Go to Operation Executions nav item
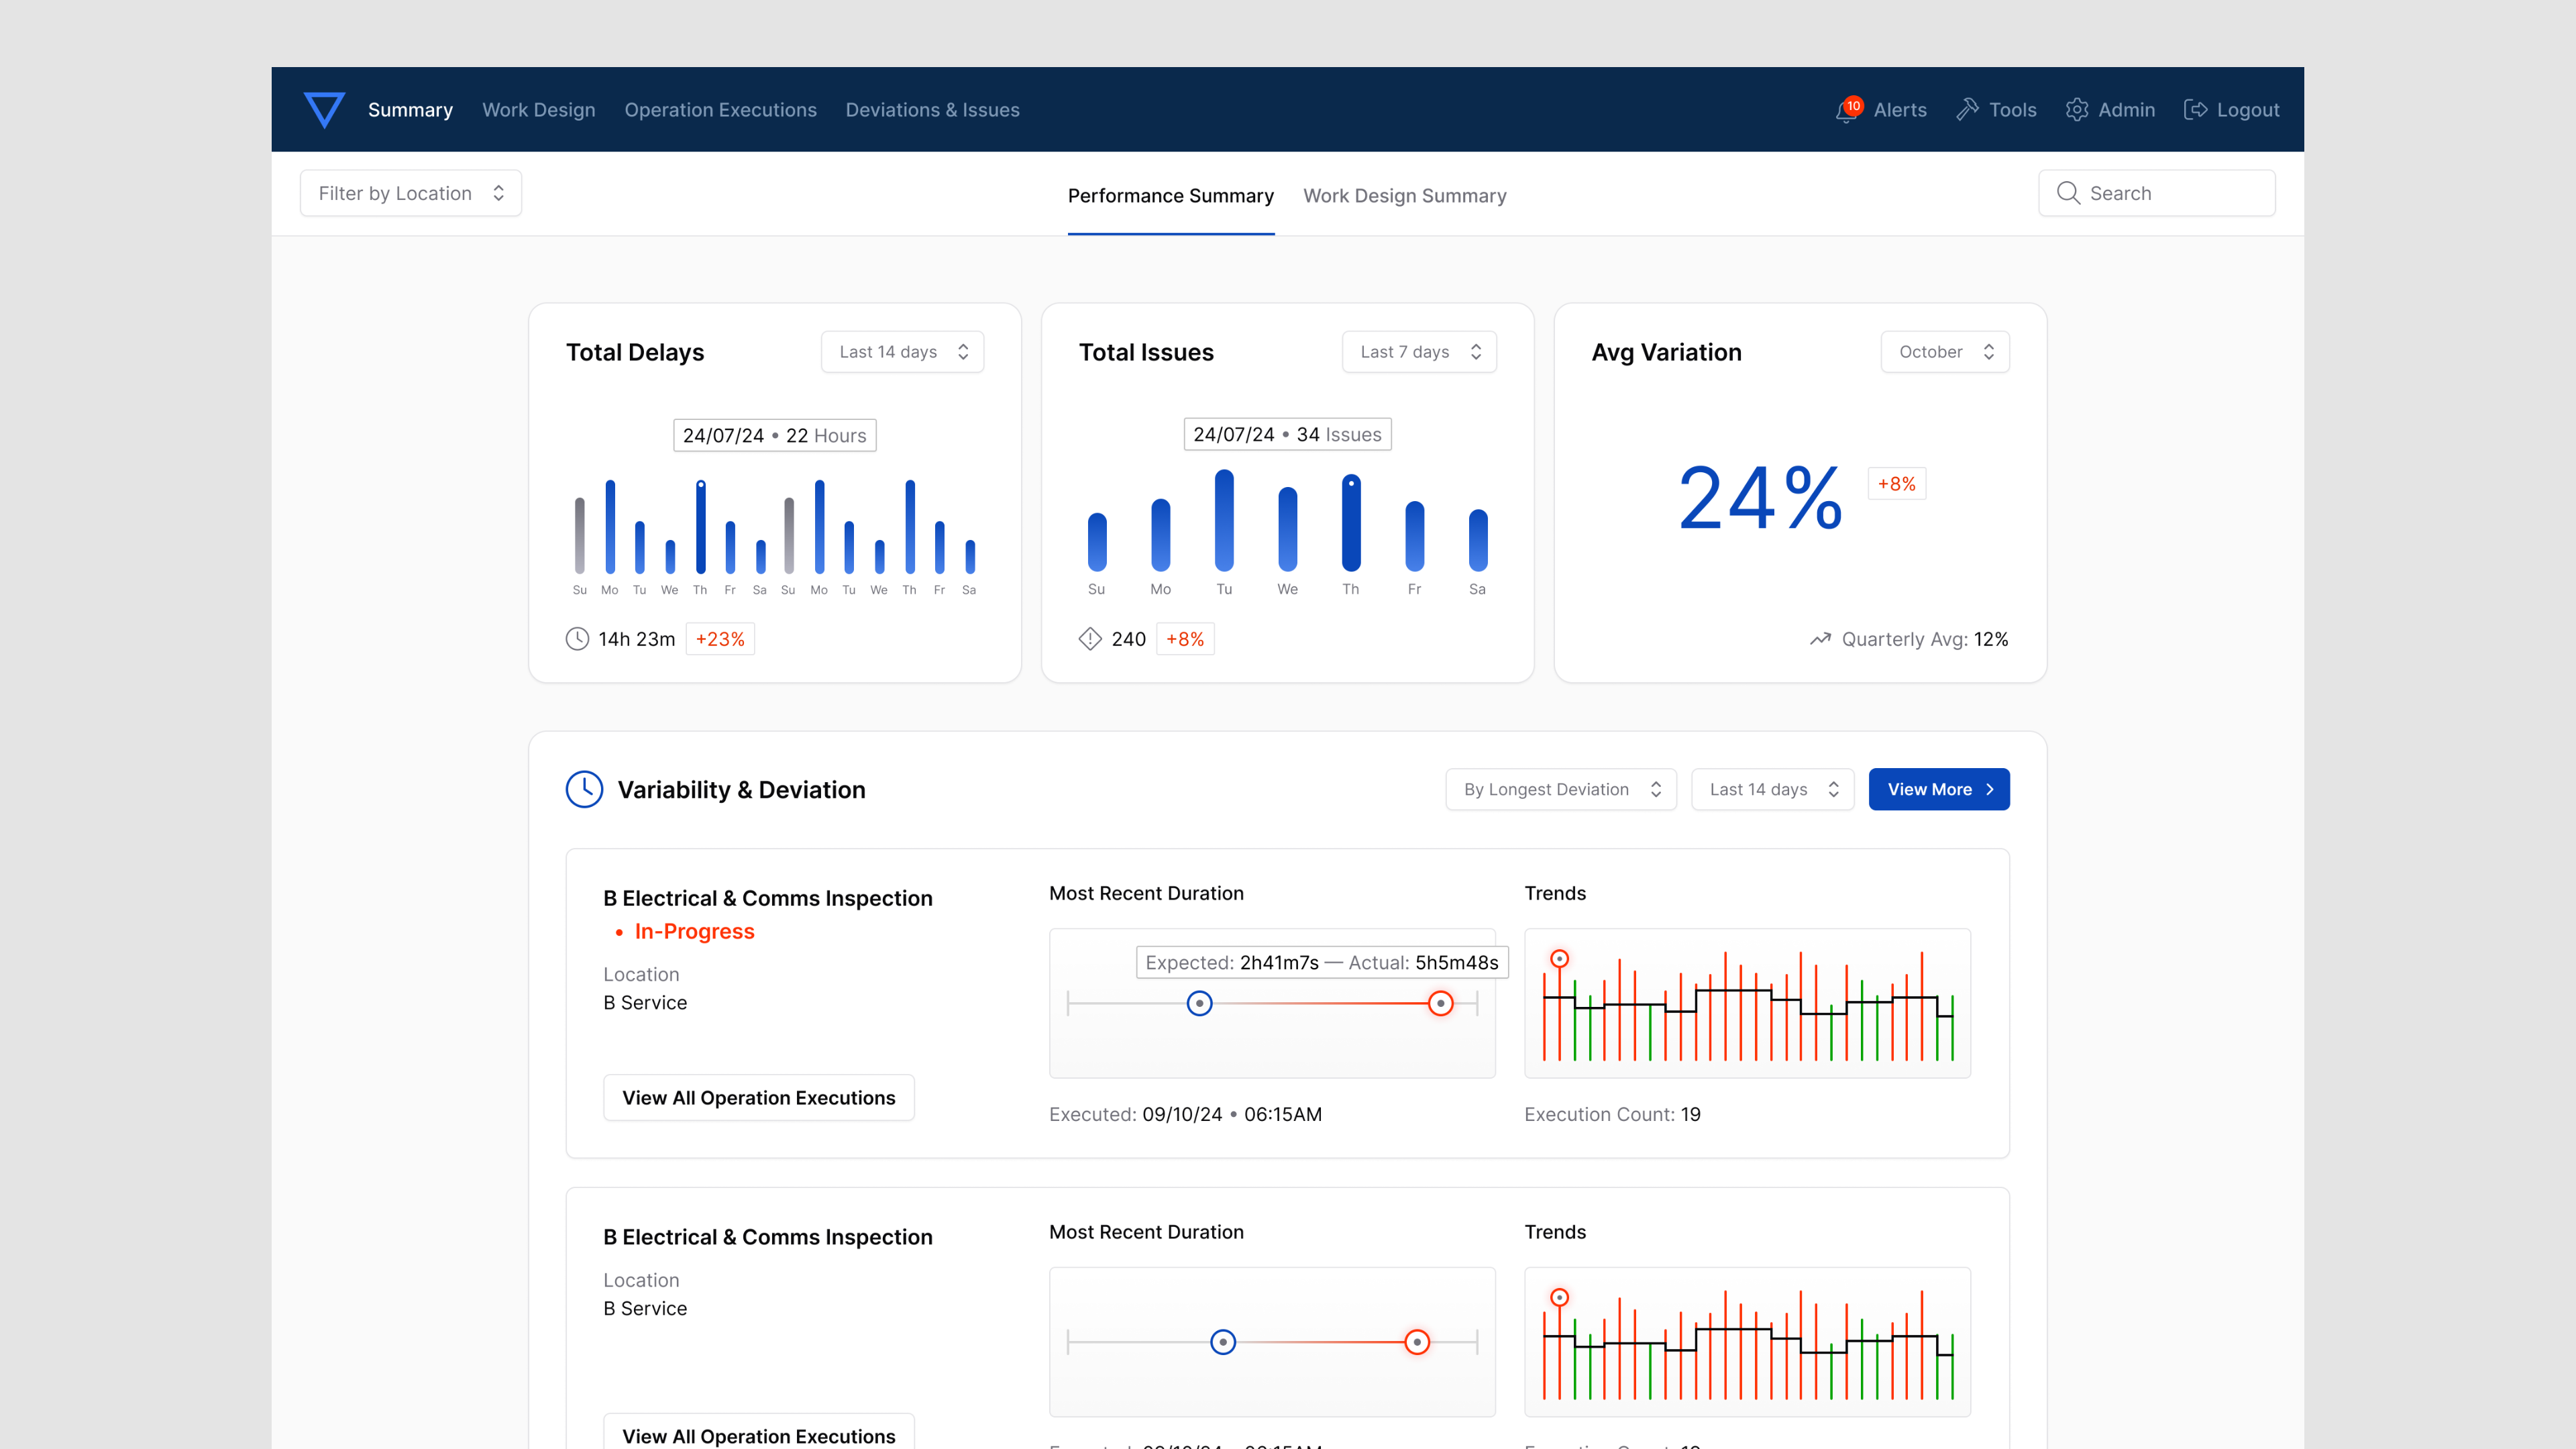2576x1449 pixels. click(720, 110)
